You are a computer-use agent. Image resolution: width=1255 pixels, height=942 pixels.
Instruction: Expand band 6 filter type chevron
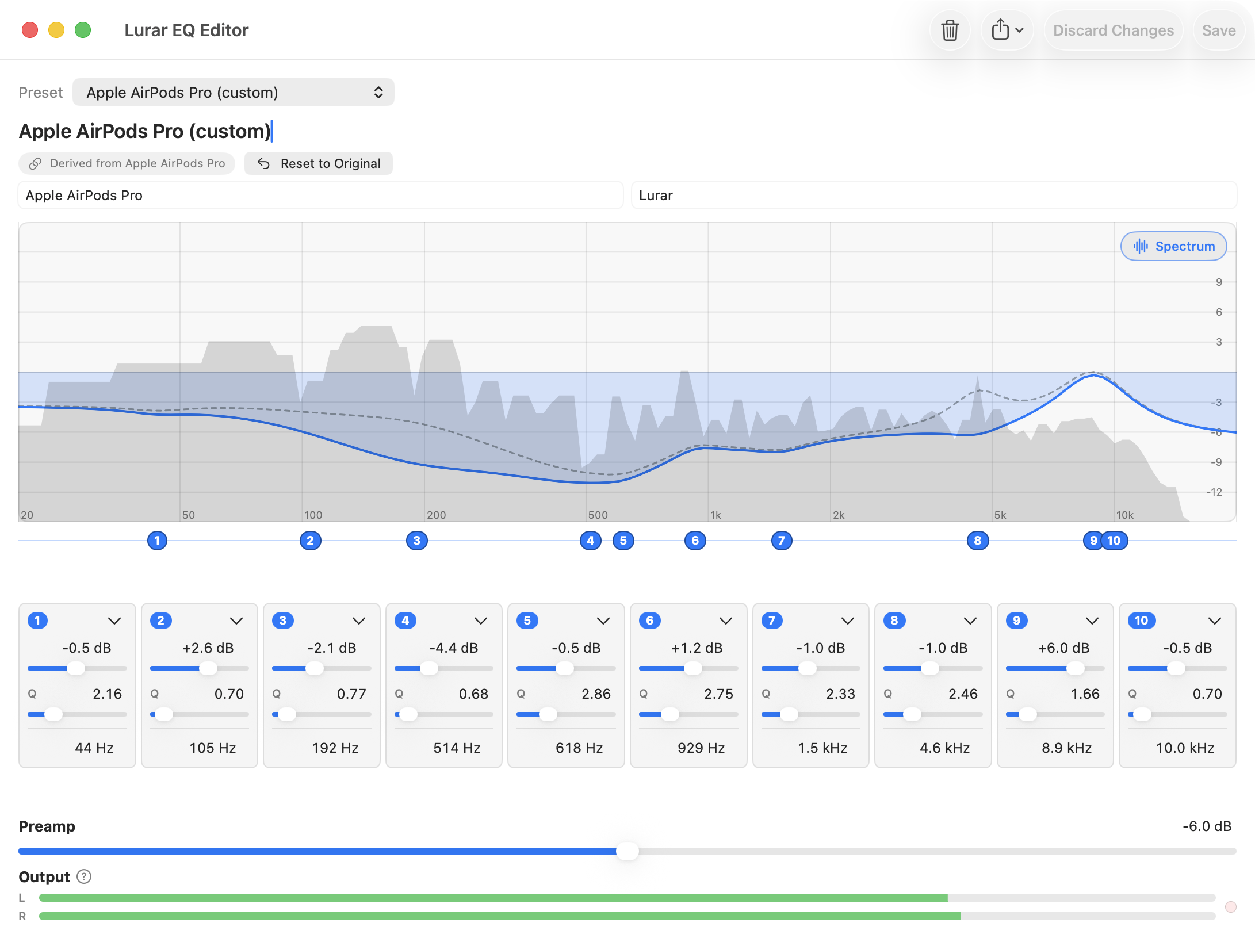(x=726, y=621)
